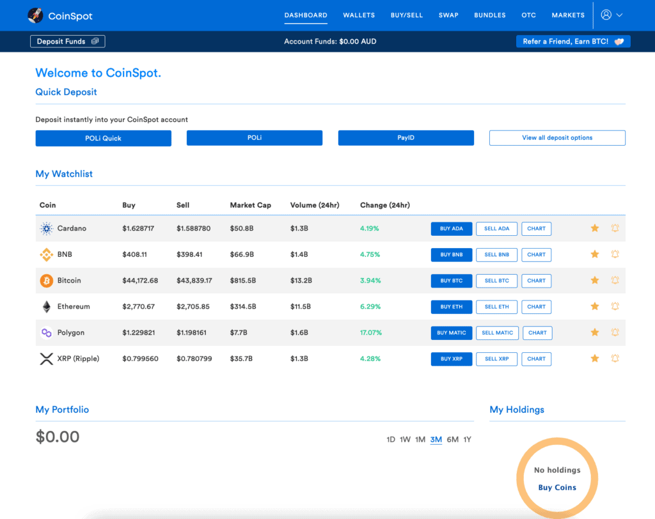Click the Deposit Funds button
The width and height of the screenshot is (655, 519).
coord(68,42)
